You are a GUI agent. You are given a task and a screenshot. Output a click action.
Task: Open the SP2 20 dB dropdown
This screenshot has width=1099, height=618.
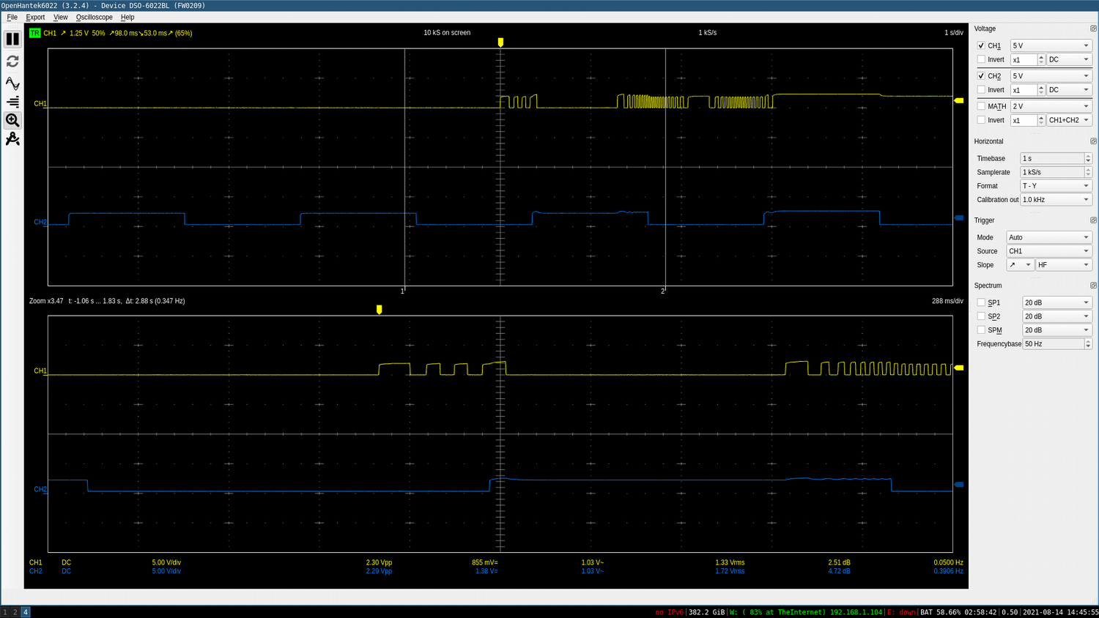(1057, 316)
